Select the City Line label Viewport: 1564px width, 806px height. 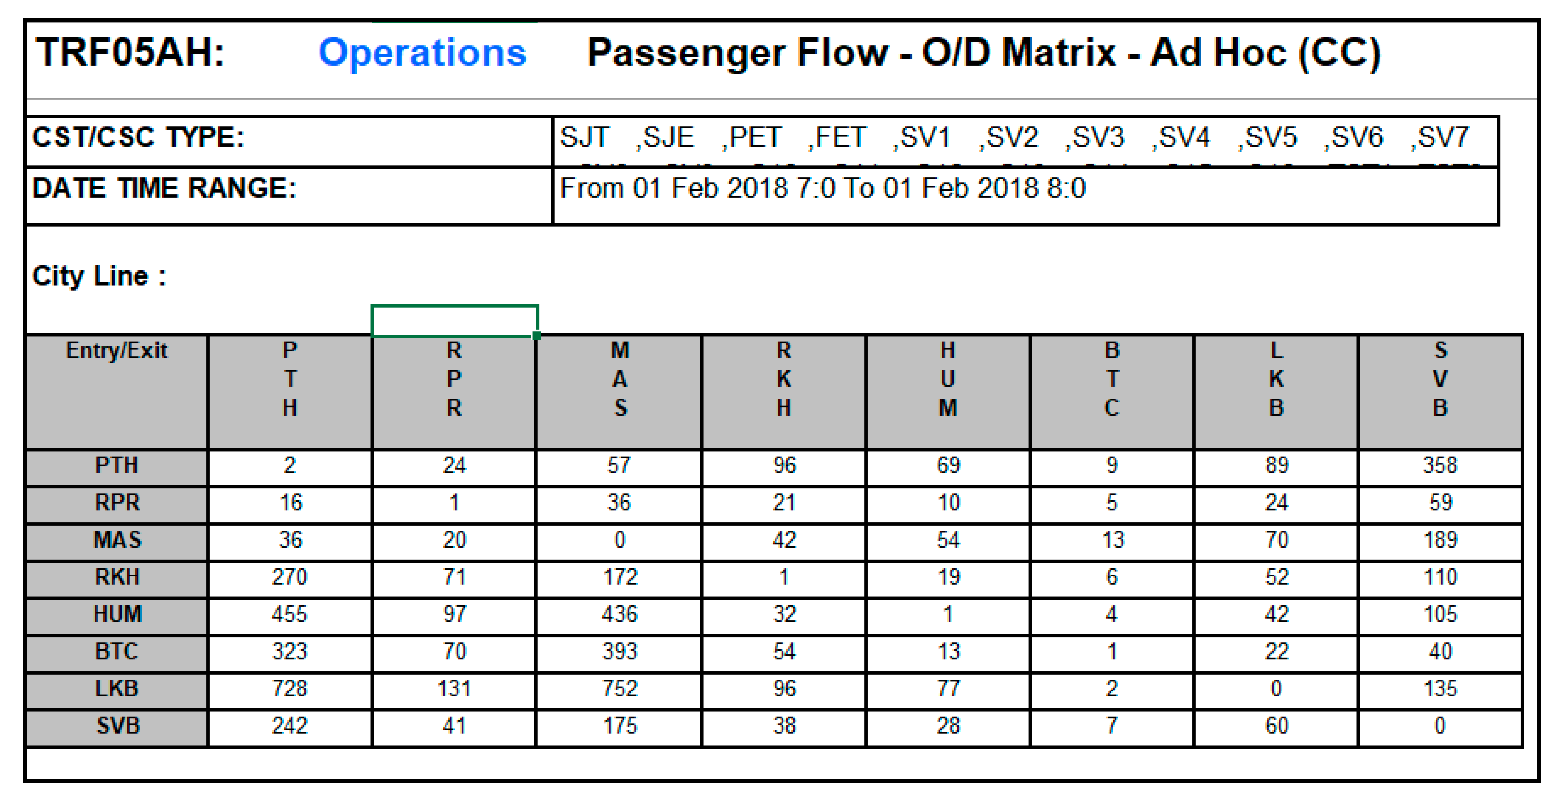pyautogui.click(x=99, y=277)
